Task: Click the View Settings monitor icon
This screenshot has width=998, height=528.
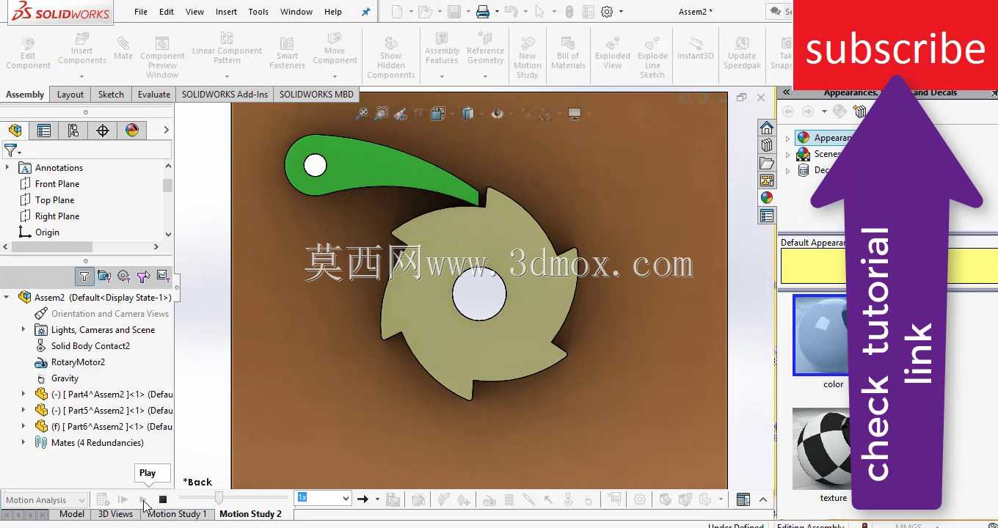Action: 575,114
